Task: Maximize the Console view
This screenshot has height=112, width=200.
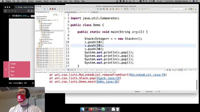Action: coord(196,70)
